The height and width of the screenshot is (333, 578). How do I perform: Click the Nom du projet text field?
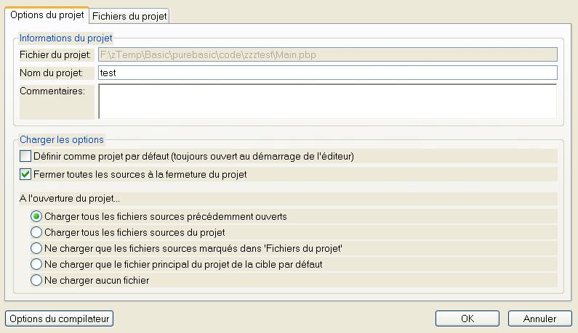(328, 73)
